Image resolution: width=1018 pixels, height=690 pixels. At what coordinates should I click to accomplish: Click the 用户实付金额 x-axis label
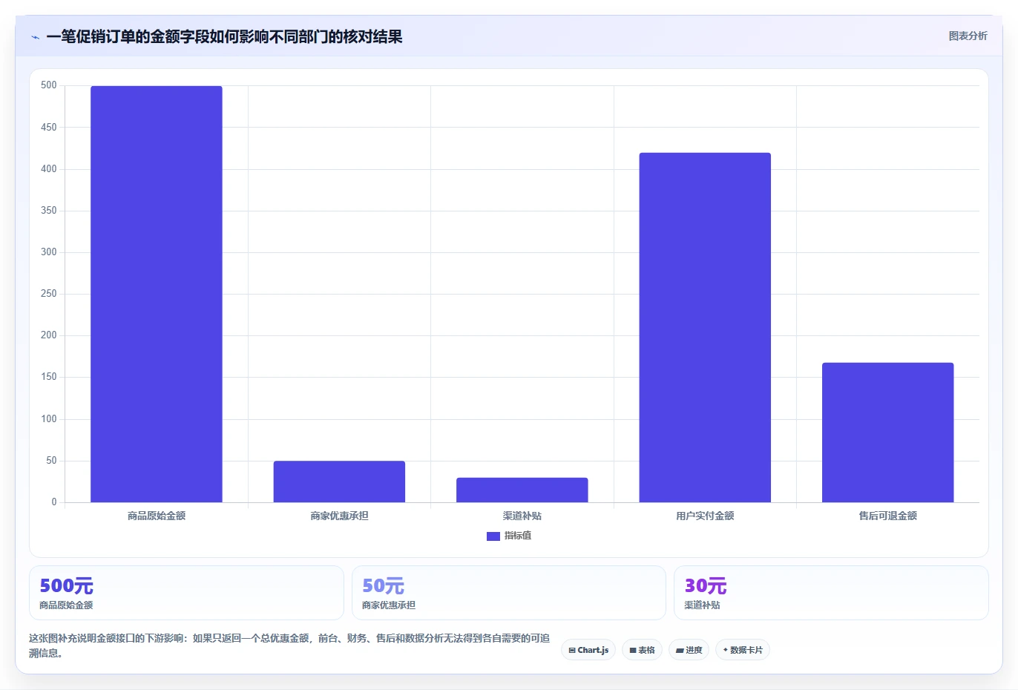[x=705, y=516]
